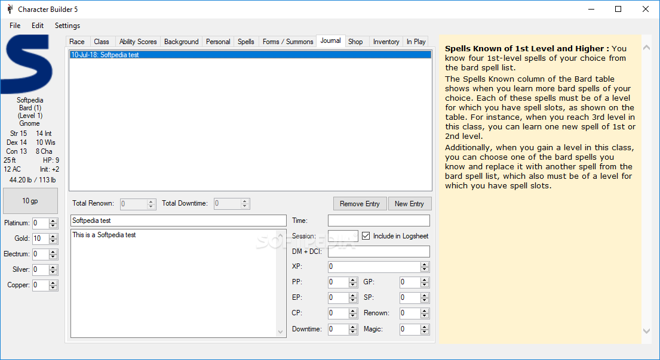Increase the SP value in journal entry
660x360 pixels.
click(425, 296)
